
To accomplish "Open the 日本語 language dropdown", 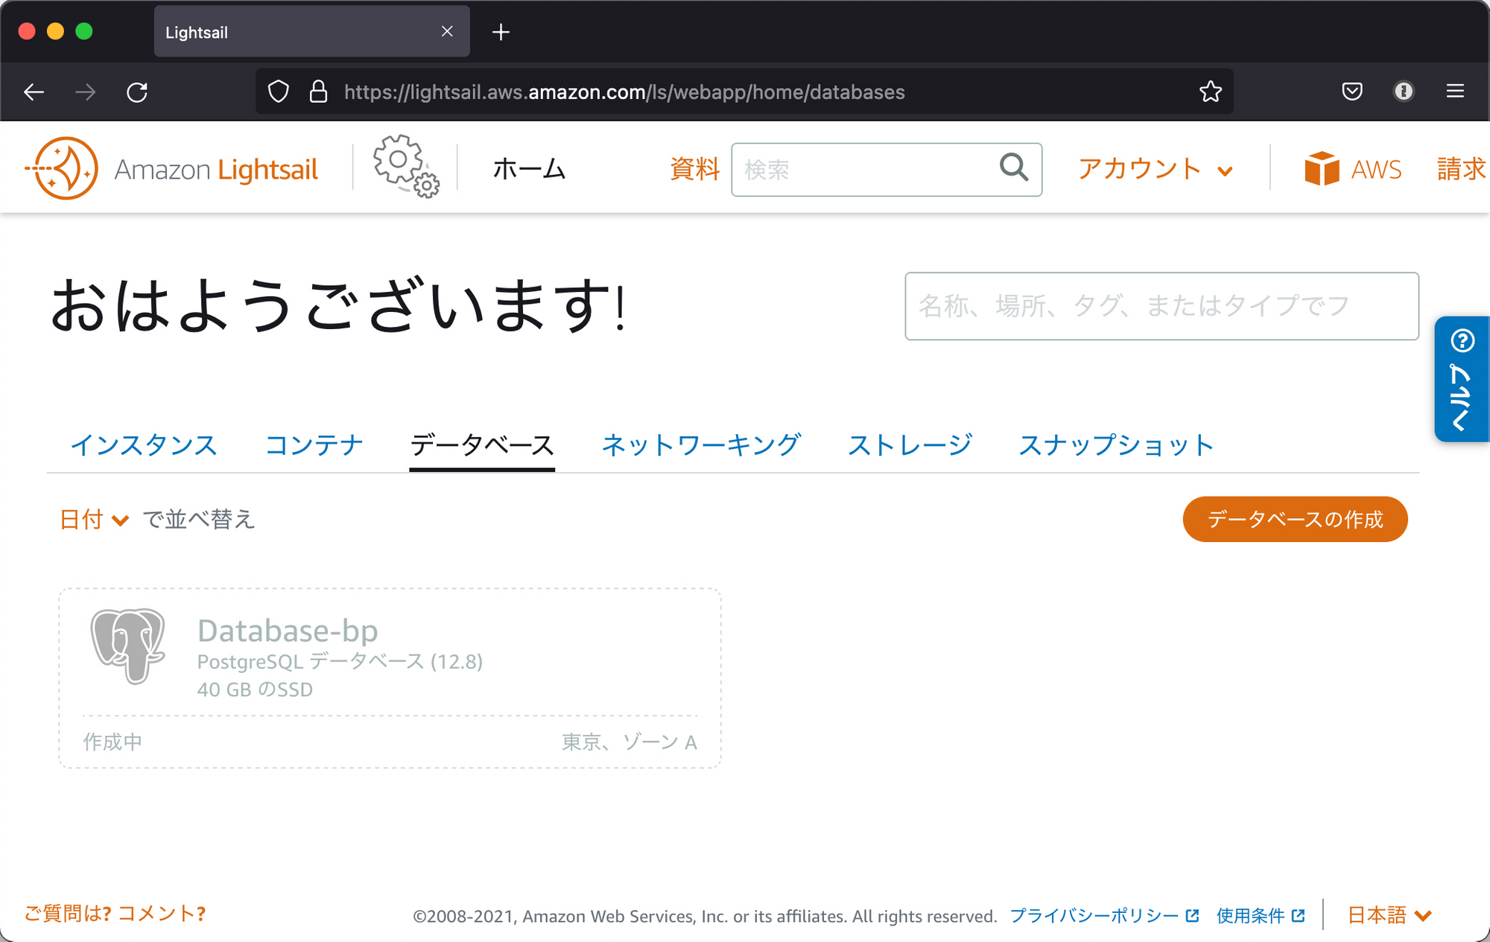I will (1389, 915).
